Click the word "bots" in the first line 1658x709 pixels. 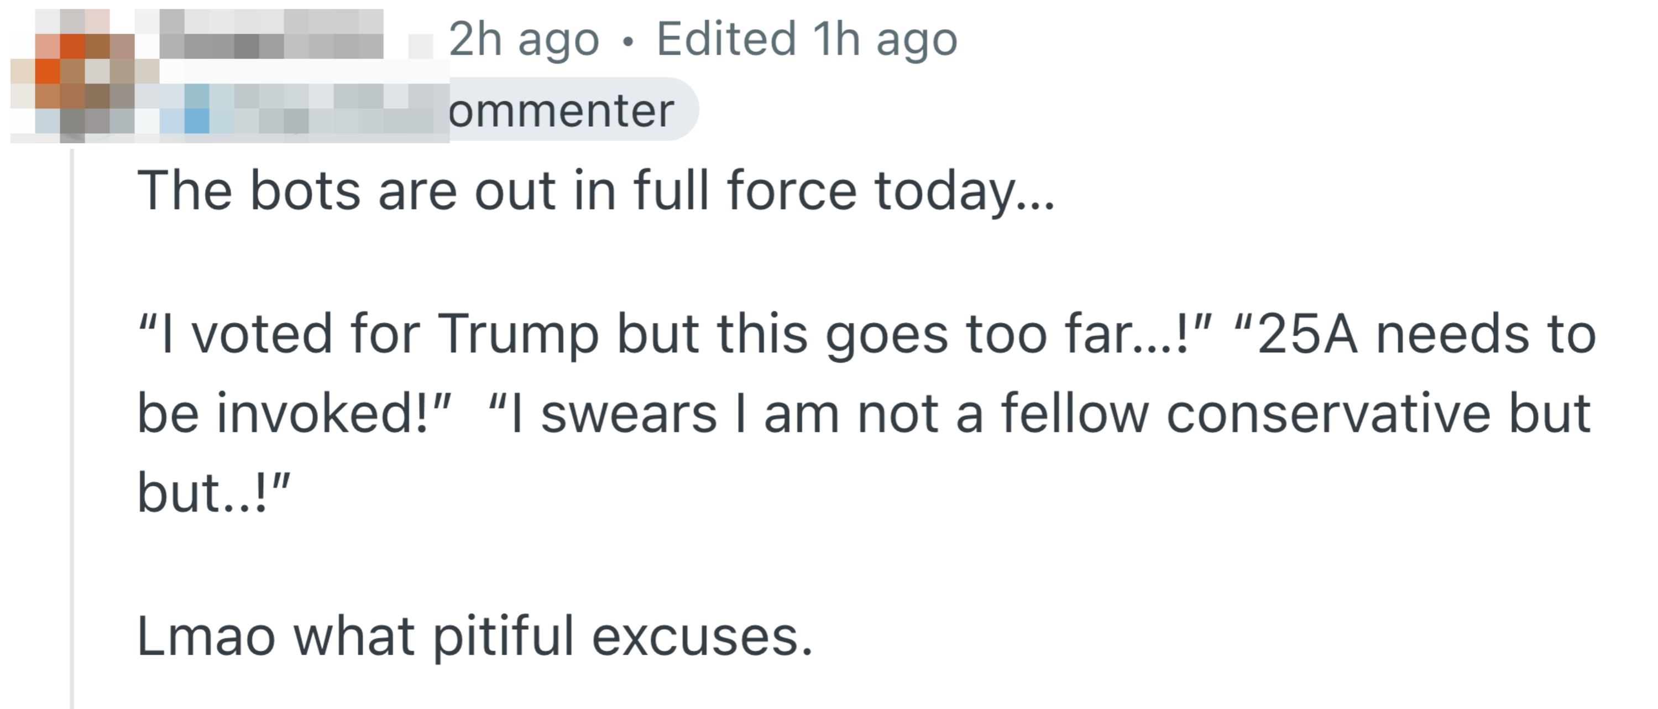305,191
